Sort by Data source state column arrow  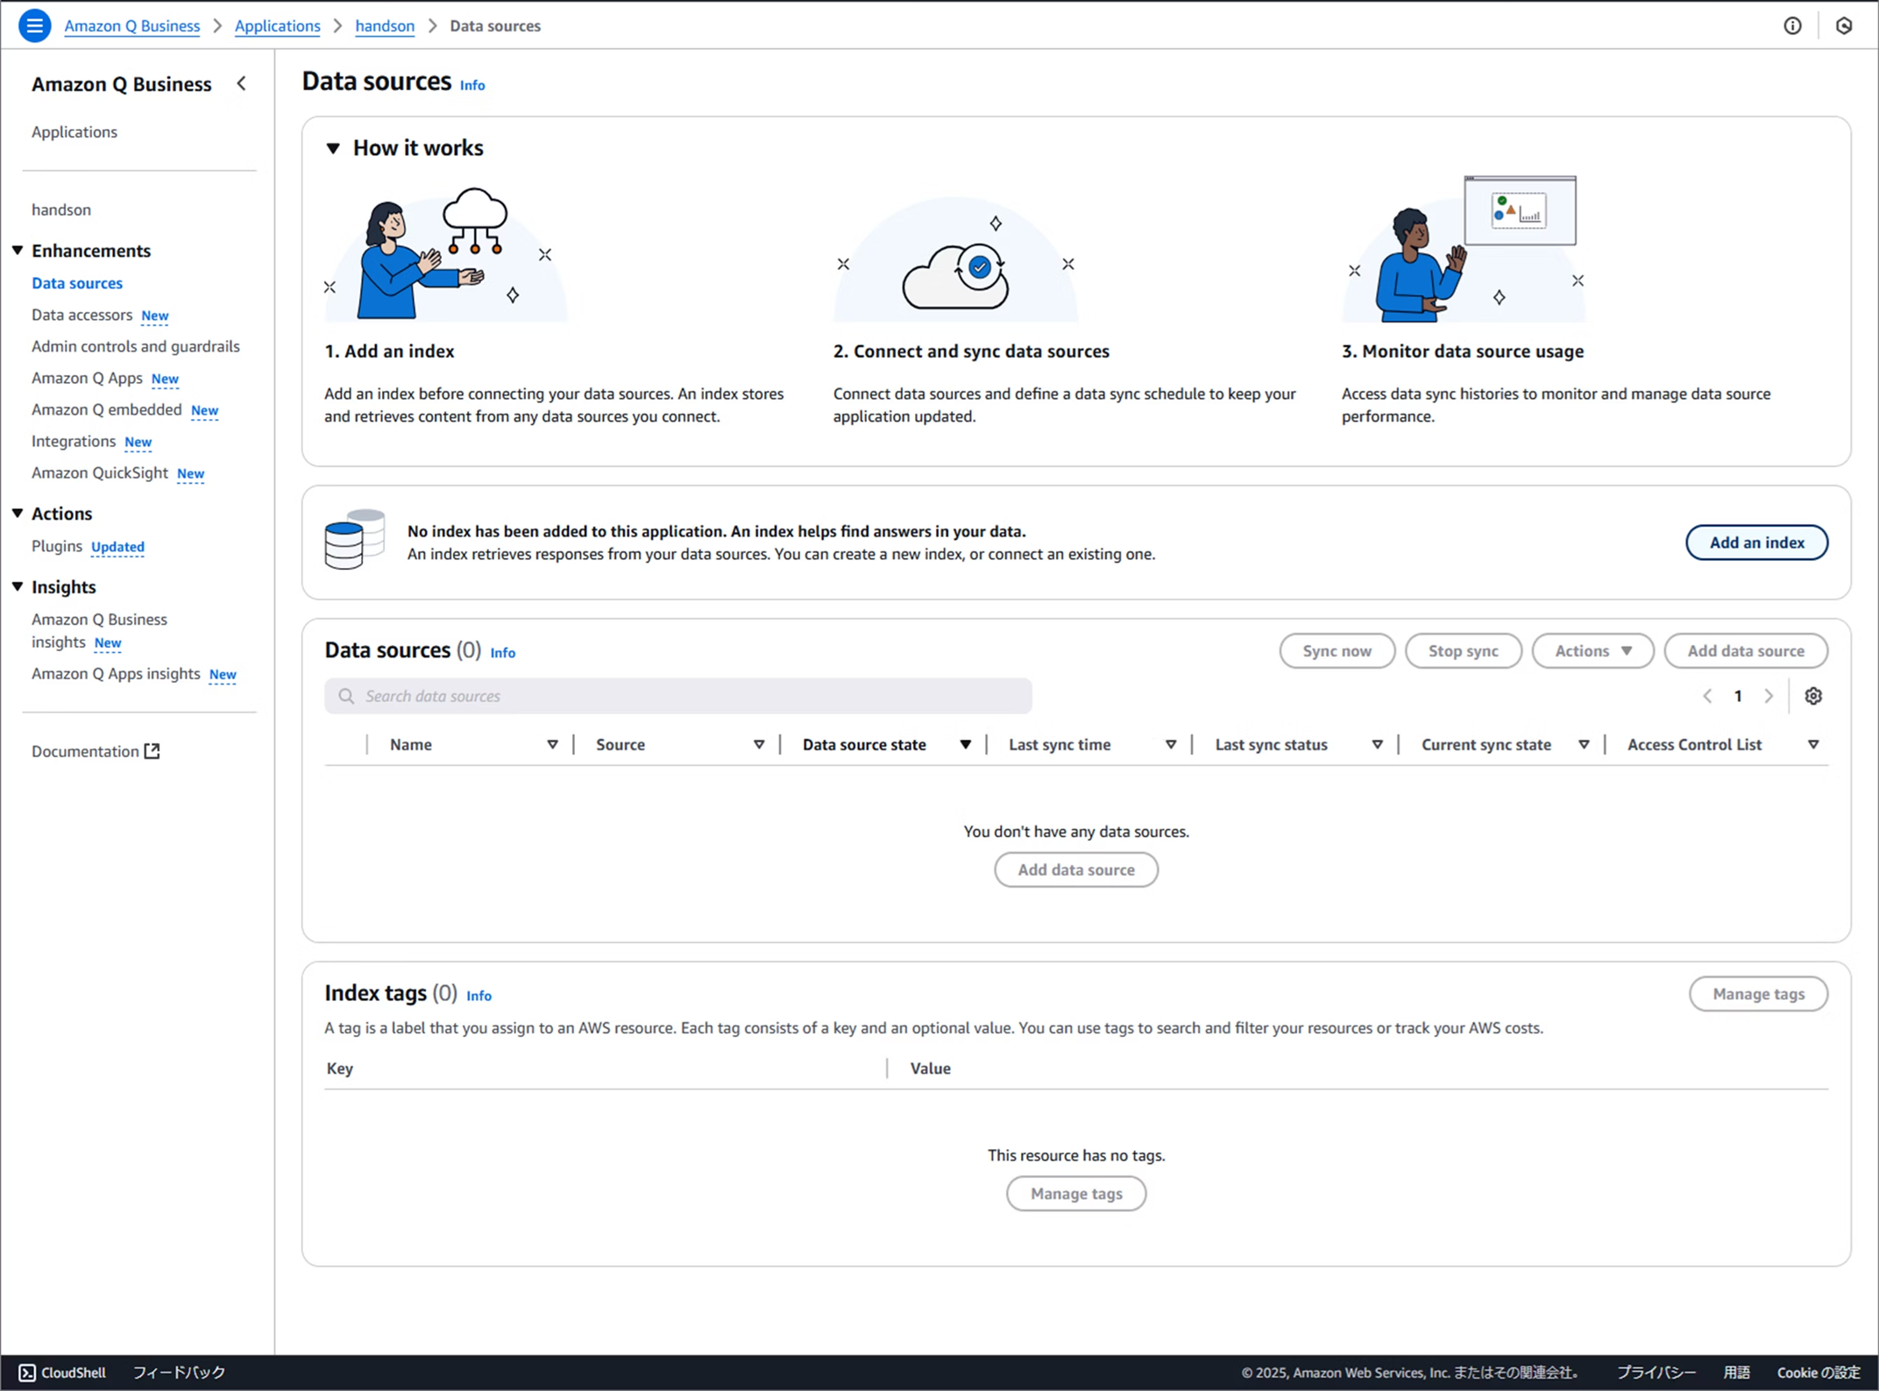(965, 745)
